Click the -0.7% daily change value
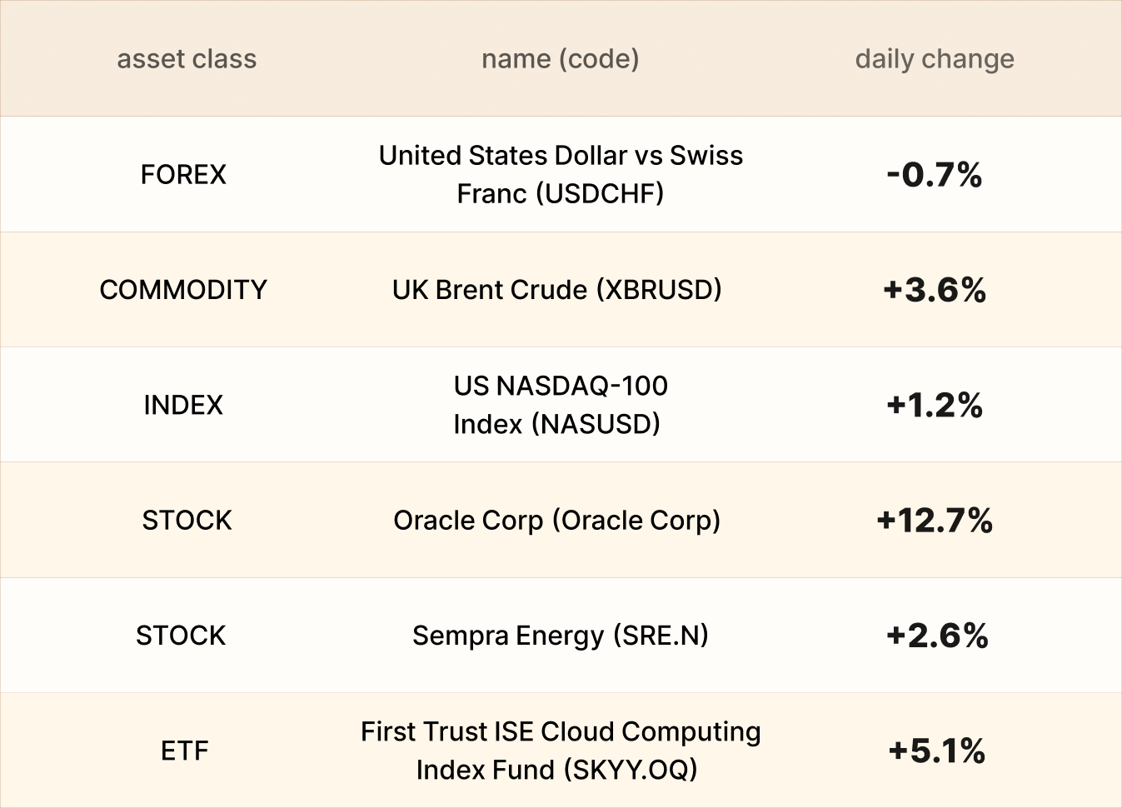The width and height of the screenshot is (1122, 808). click(x=935, y=175)
